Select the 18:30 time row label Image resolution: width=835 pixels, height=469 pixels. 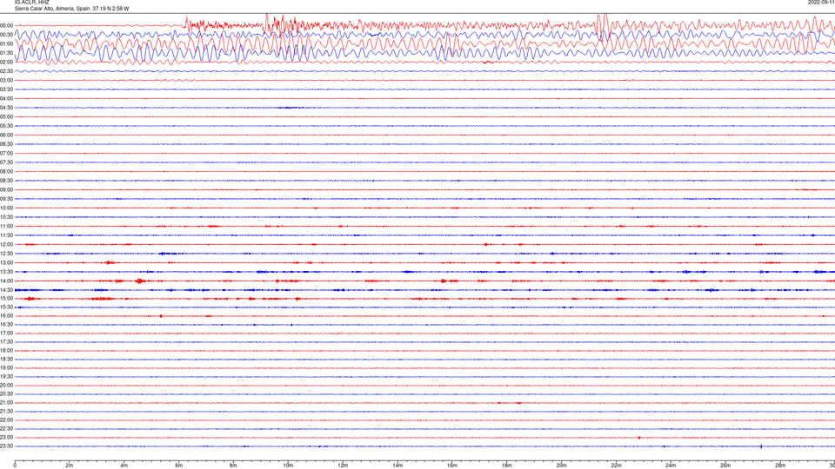pyautogui.click(x=6, y=359)
